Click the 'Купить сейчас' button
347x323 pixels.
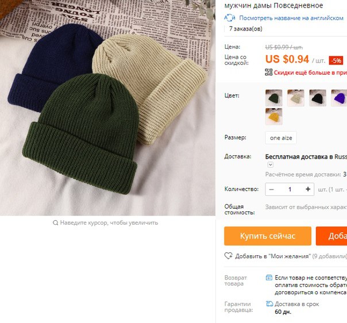(x=268, y=236)
